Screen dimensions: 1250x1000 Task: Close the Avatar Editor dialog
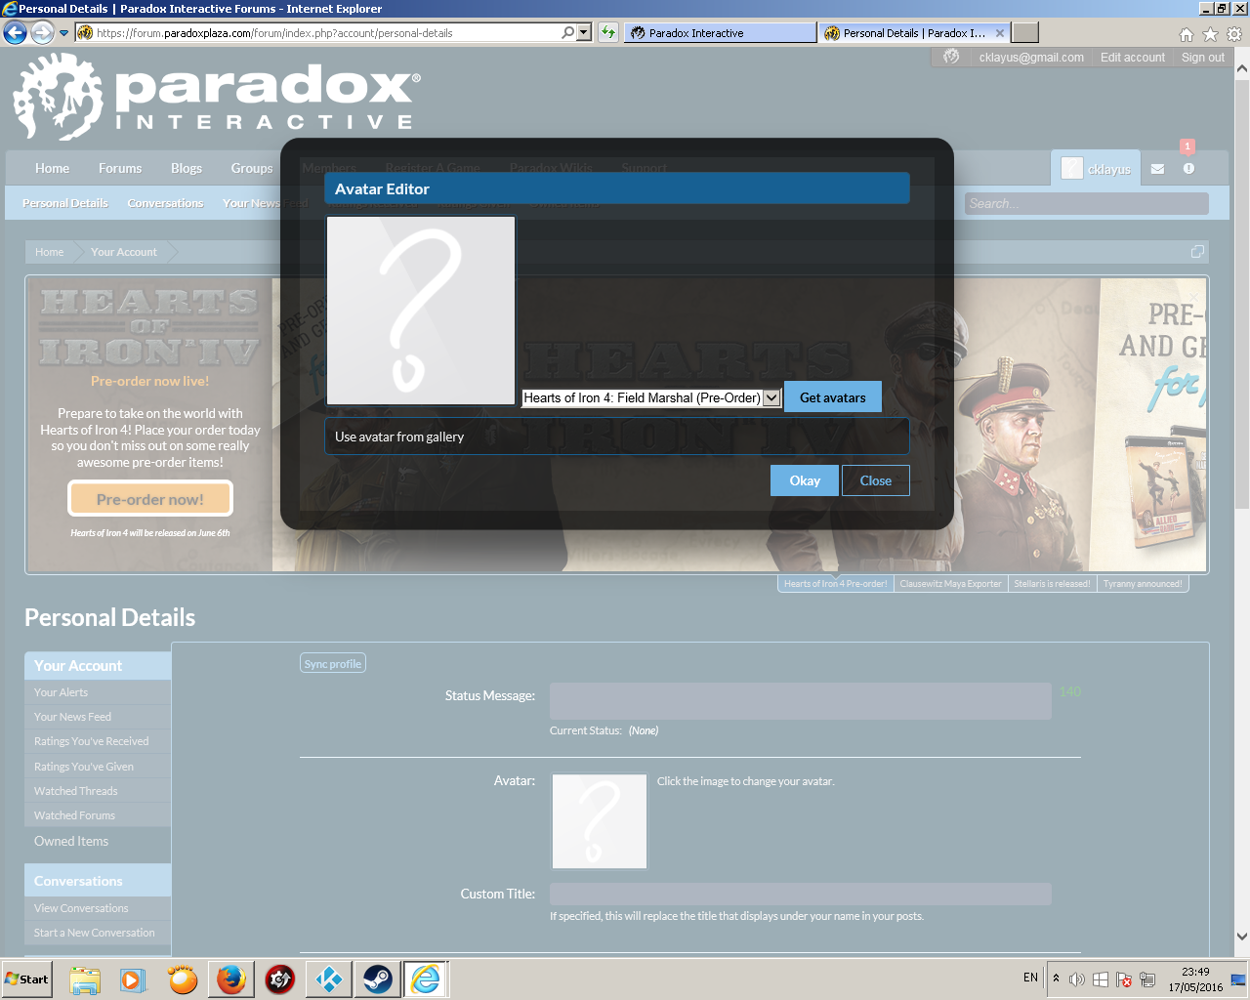[x=875, y=480]
